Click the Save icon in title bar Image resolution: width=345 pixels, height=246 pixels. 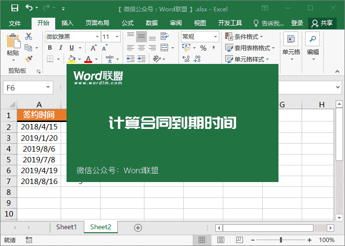(x=14, y=8)
